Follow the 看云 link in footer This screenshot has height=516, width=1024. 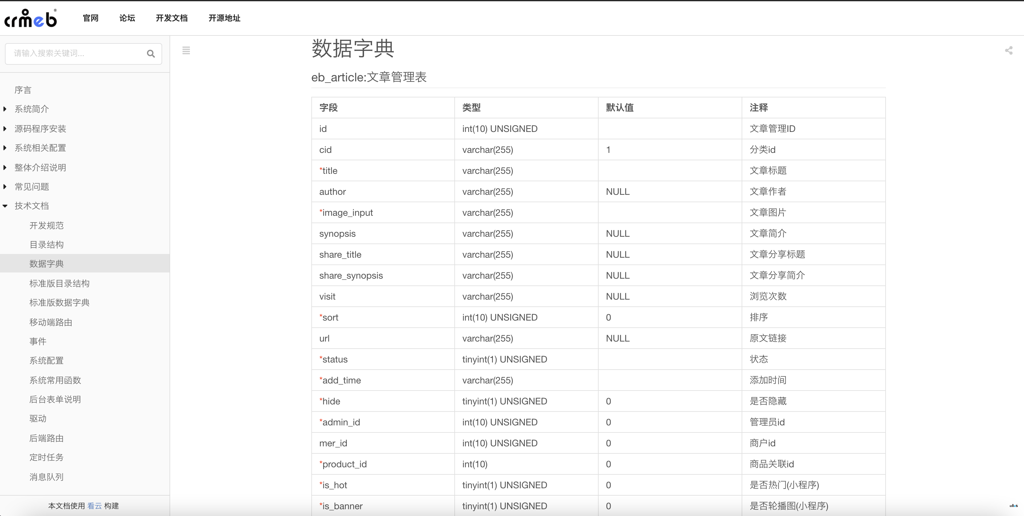click(95, 506)
